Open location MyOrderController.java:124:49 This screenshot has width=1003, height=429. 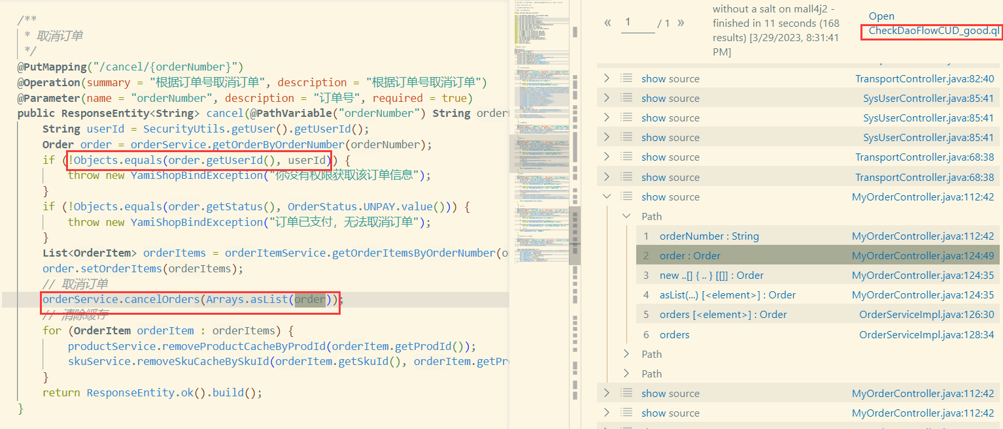[923, 256]
